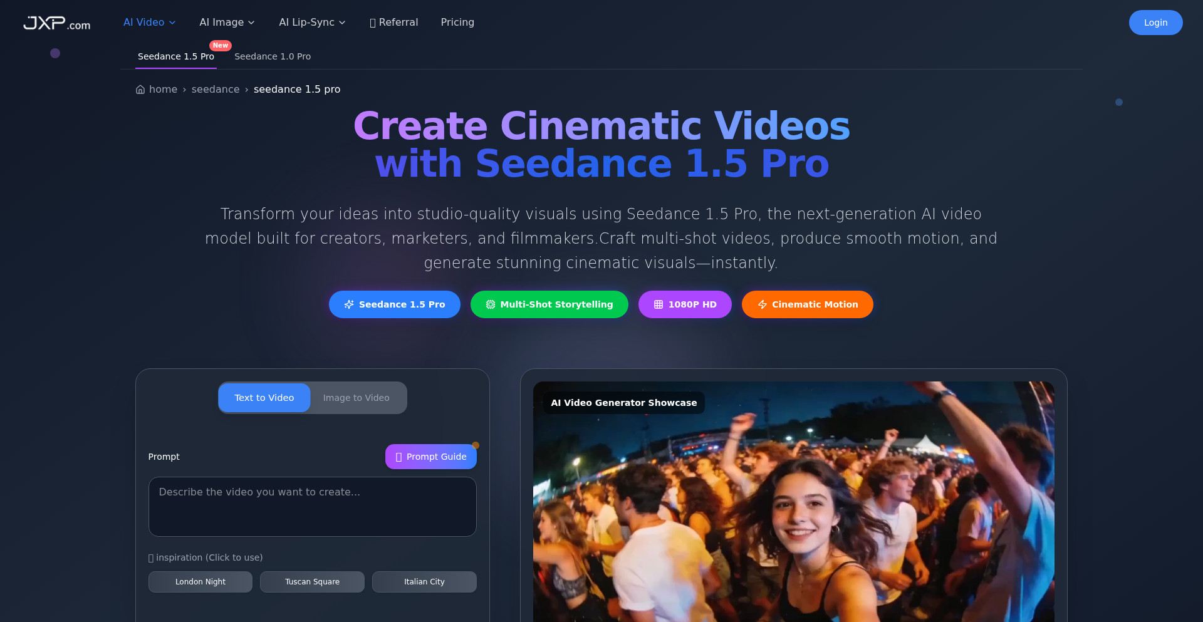Select the Seedance 1.5 Pro tab
This screenshot has height=622, width=1203.
[176, 56]
